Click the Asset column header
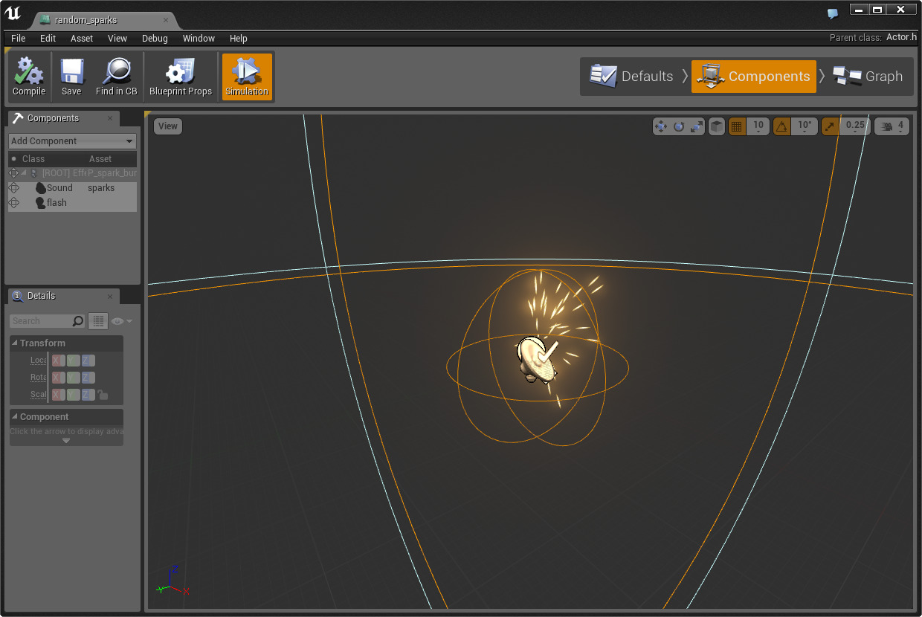This screenshot has width=922, height=617. [x=100, y=159]
